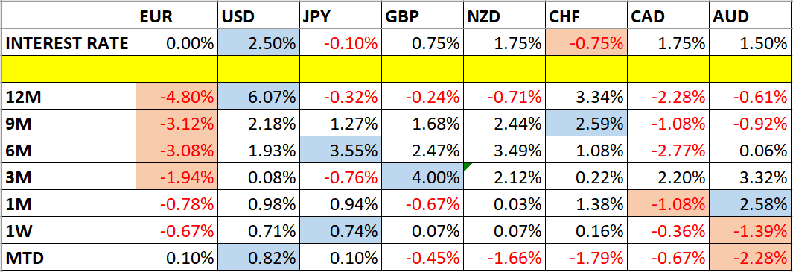The height and width of the screenshot is (272, 793).
Task: Select the JPY 6M cell 3.55%
Action: coord(340,151)
